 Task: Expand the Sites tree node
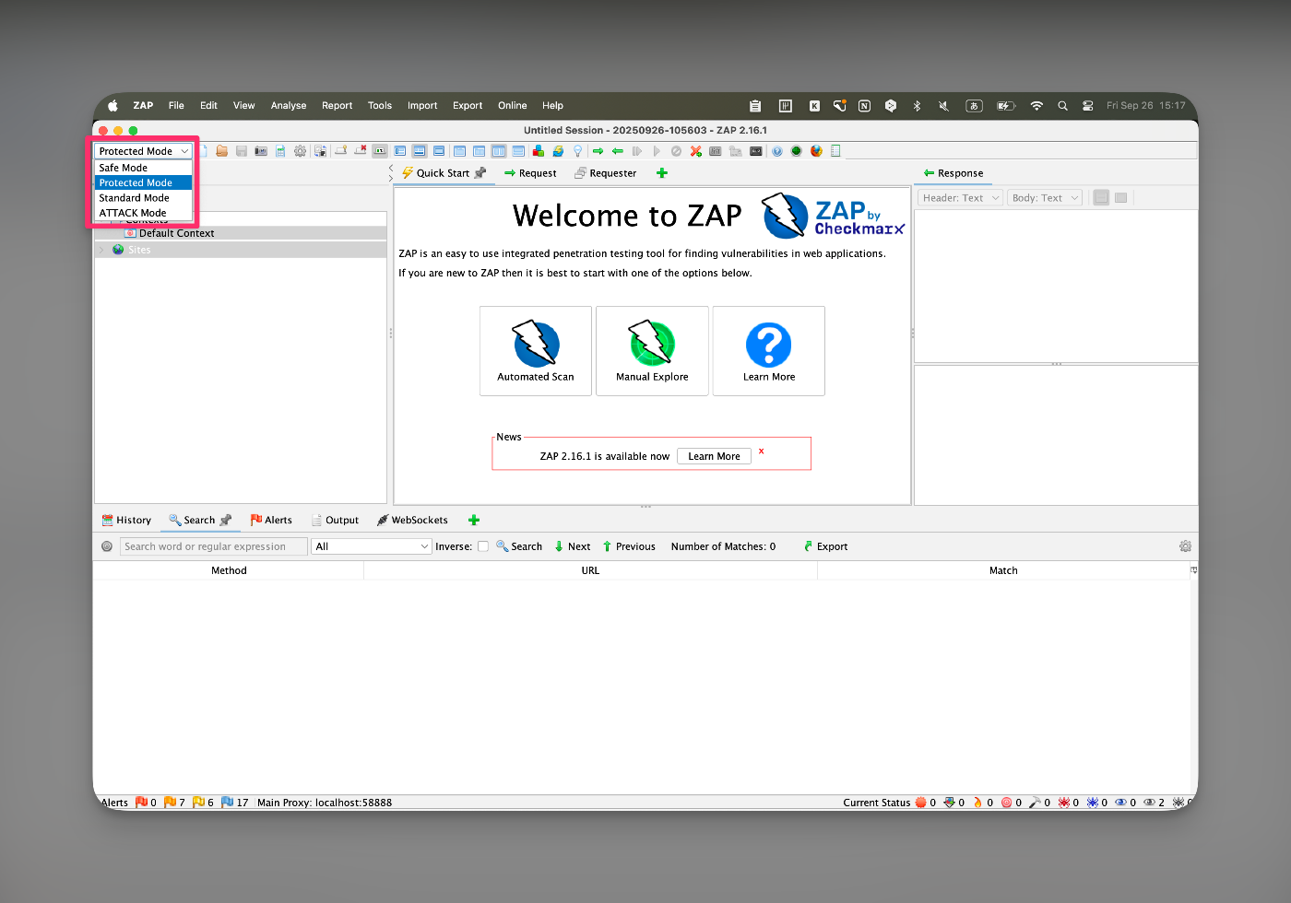[101, 250]
